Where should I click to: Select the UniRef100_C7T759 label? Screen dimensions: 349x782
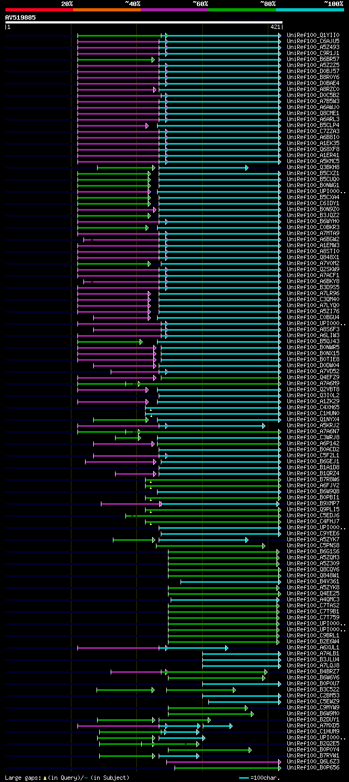(313, 617)
